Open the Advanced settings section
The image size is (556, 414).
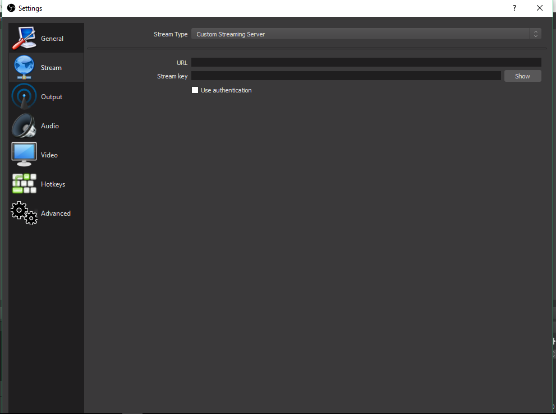click(46, 213)
